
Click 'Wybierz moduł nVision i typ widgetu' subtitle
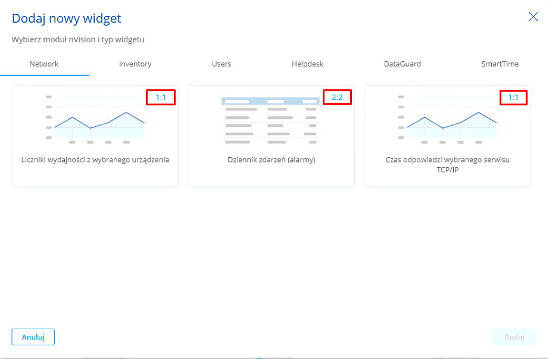click(x=78, y=40)
